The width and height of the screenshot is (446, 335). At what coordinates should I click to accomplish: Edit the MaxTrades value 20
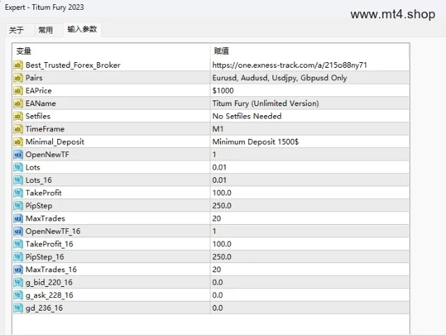pyautogui.click(x=309, y=218)
